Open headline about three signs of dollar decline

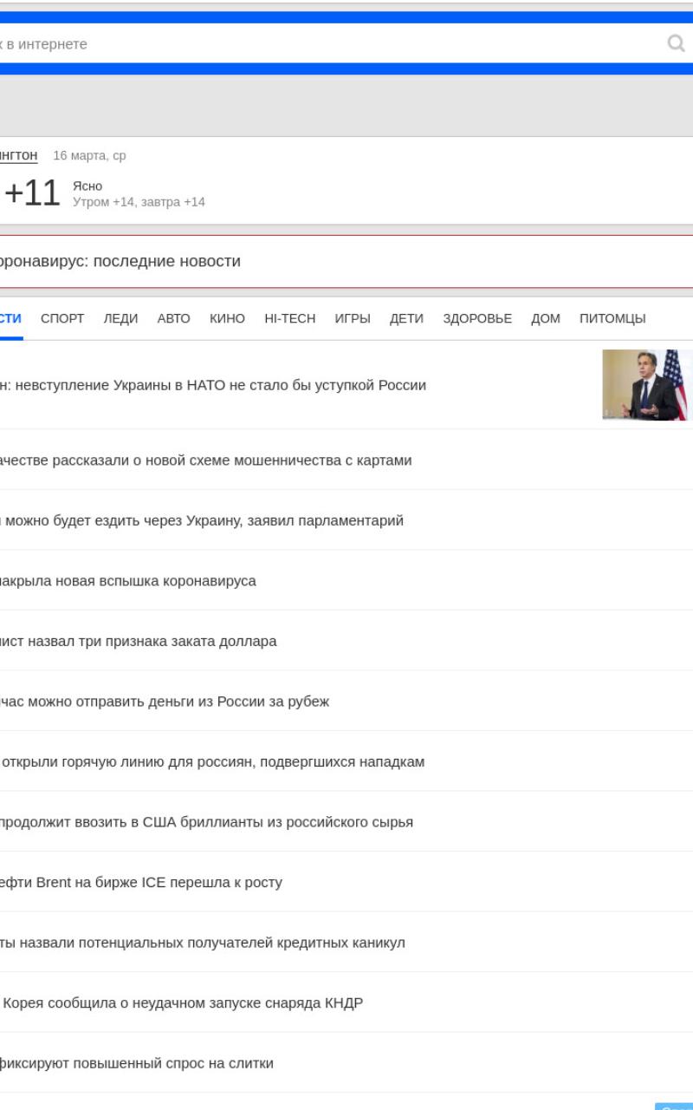click(138, 642)
